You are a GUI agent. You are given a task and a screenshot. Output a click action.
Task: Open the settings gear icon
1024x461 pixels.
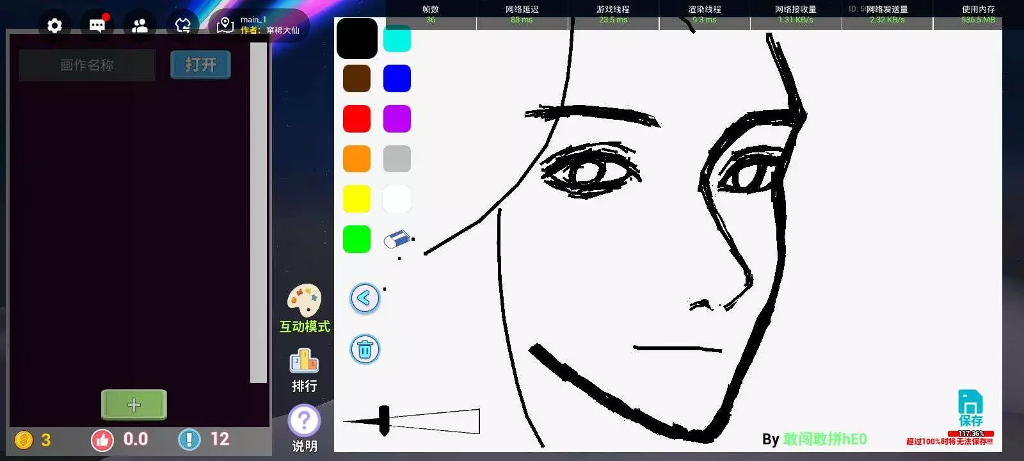(55, 26)
